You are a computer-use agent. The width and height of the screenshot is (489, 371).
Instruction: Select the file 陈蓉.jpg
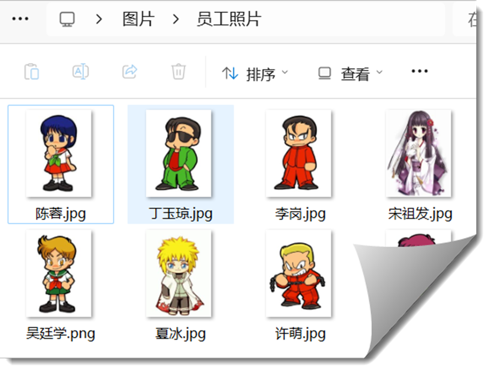61,164
